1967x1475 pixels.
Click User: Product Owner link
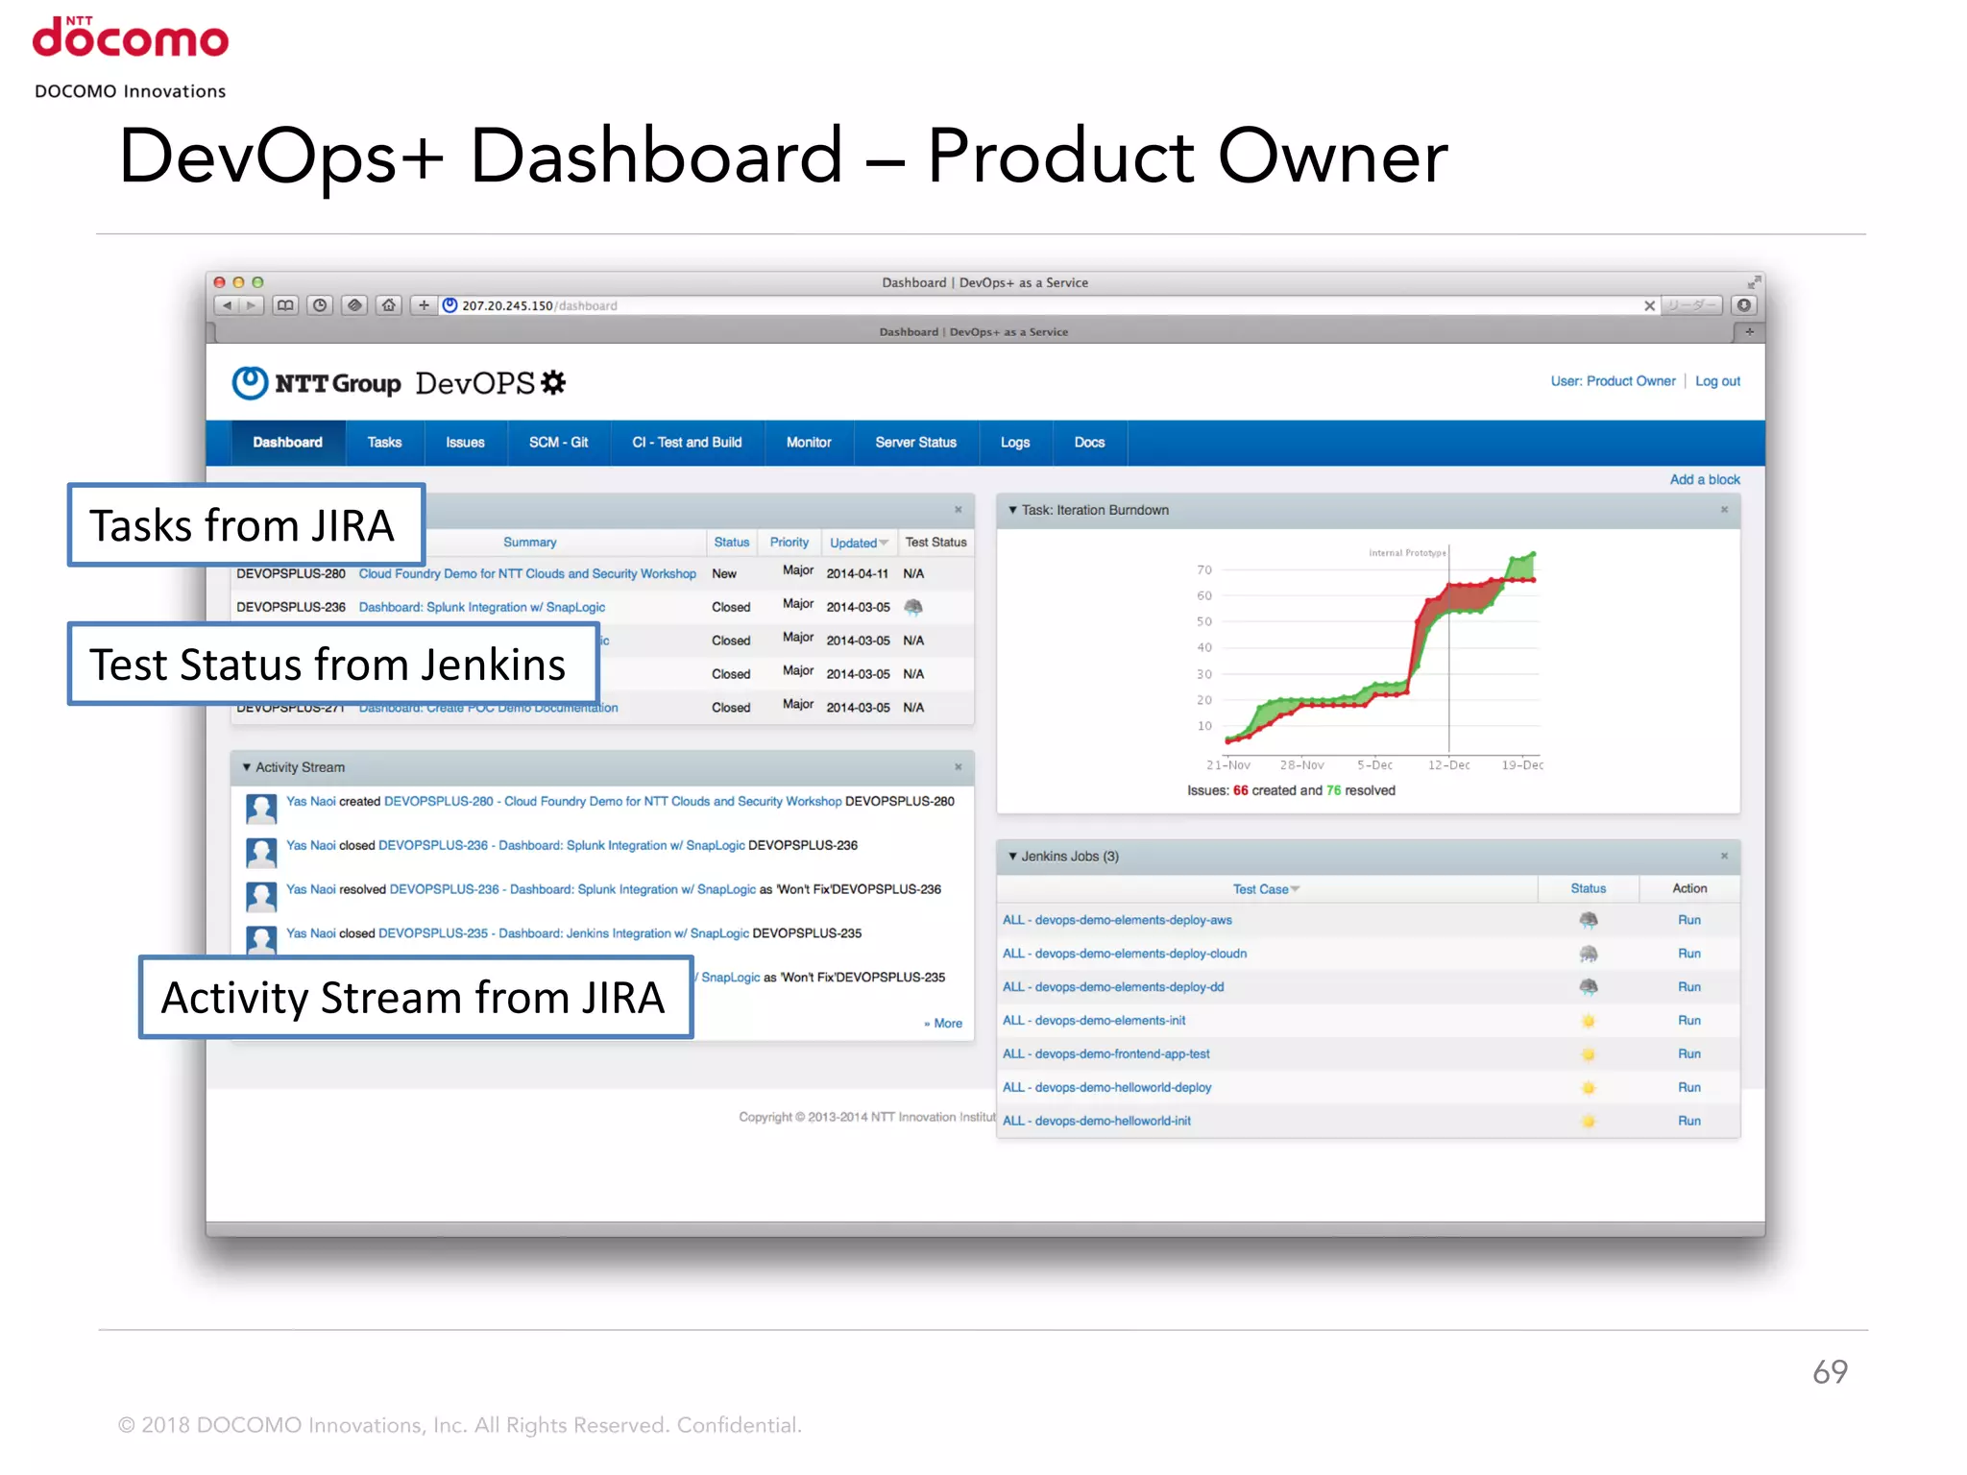click(x=1613, y=381)
